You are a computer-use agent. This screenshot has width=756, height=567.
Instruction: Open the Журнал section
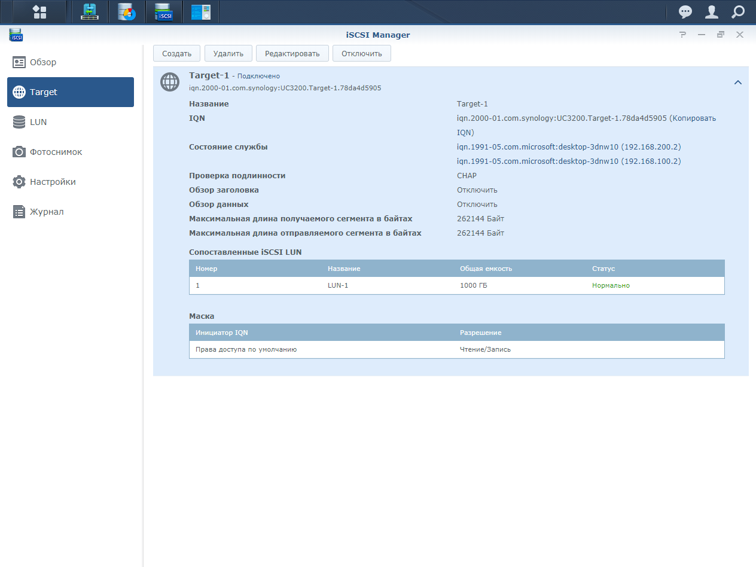(71, 212)
